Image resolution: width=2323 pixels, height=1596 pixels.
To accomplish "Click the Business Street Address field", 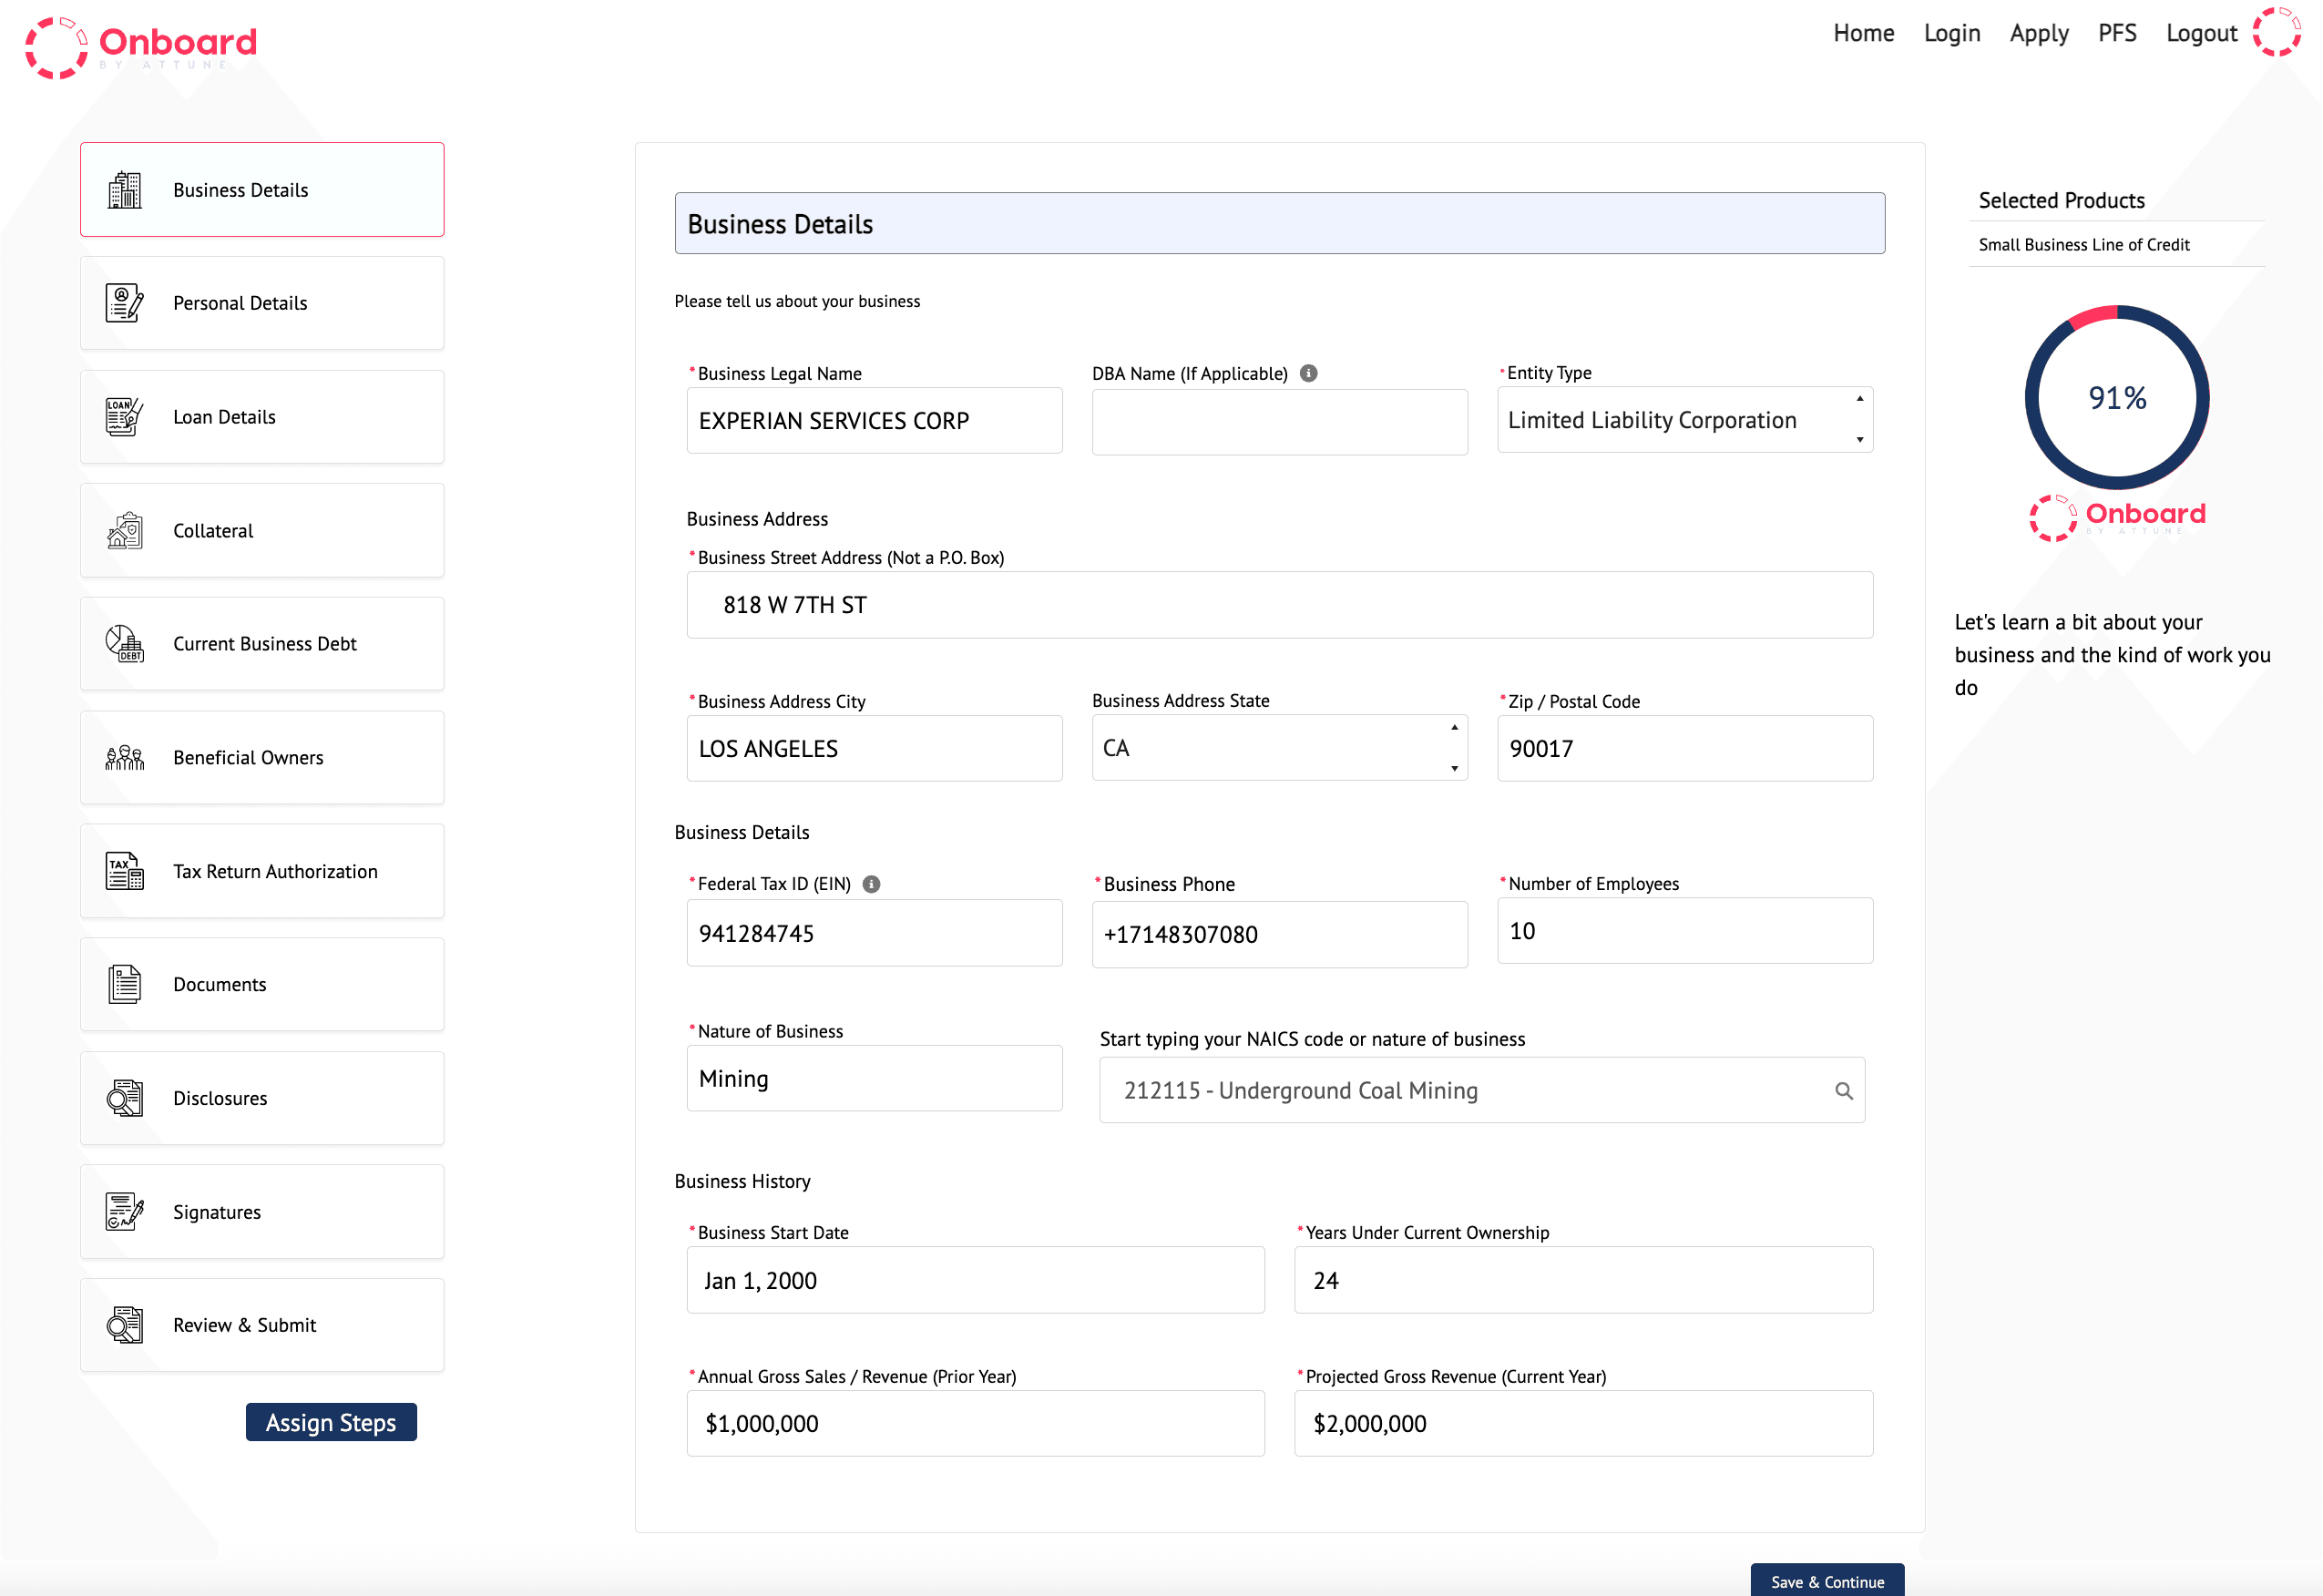I will pyautogui.click(x=1279, y=605).
